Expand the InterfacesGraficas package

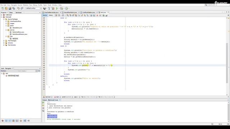(6, 21)
